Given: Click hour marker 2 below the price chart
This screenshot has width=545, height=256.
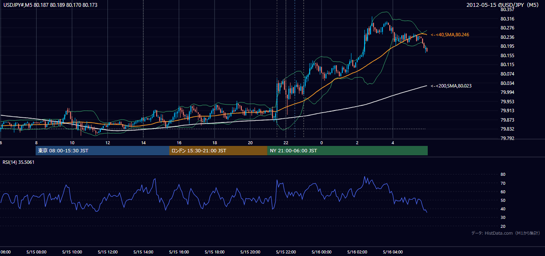Looking at the screenshot, I should 357,143.
